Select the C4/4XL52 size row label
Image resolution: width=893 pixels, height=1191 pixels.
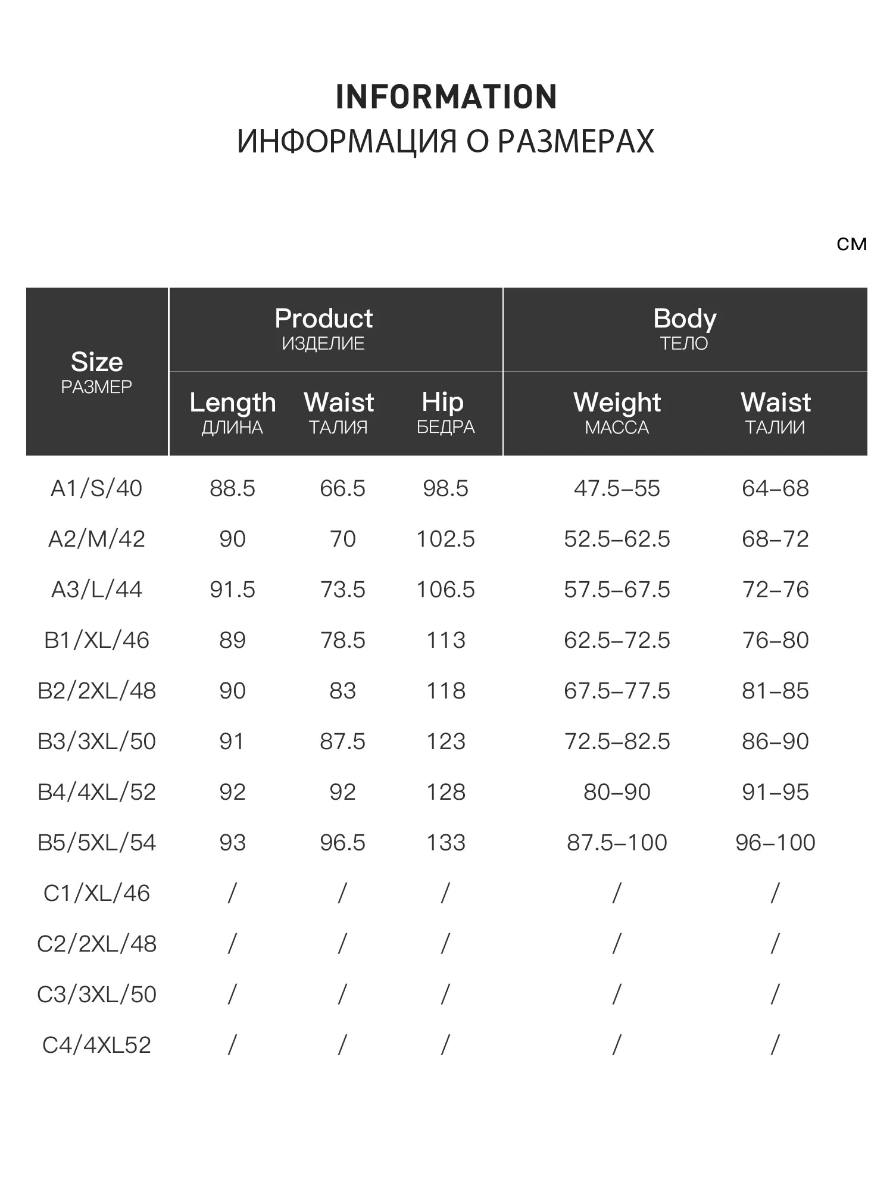click(96, 1045)
